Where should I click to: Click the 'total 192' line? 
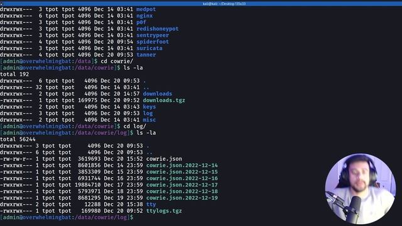tap(14, 74)
